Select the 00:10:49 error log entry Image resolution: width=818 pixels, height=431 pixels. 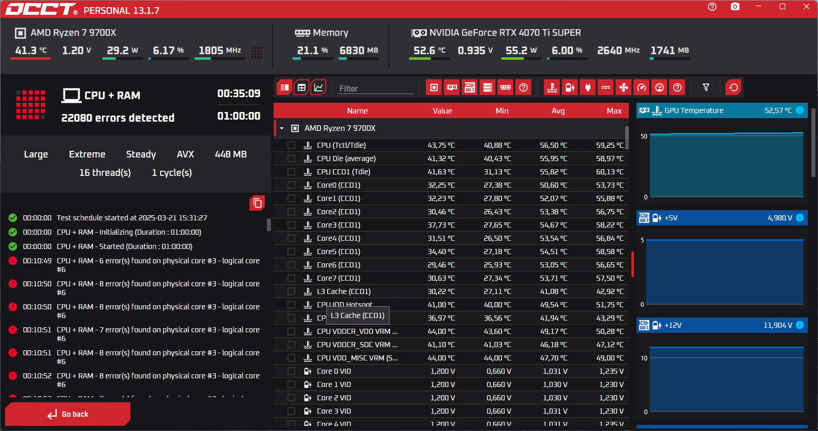tap(134, 265)
